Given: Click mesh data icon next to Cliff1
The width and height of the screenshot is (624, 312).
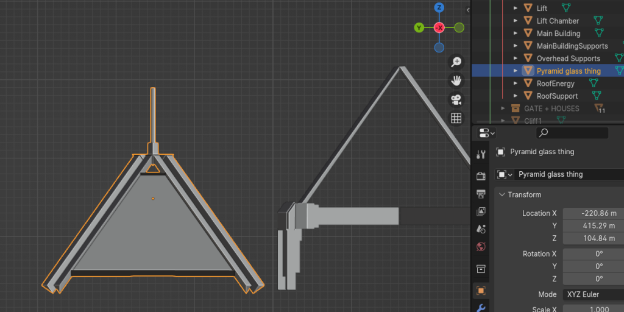Looking at the screenshot, I should point(561,119).
